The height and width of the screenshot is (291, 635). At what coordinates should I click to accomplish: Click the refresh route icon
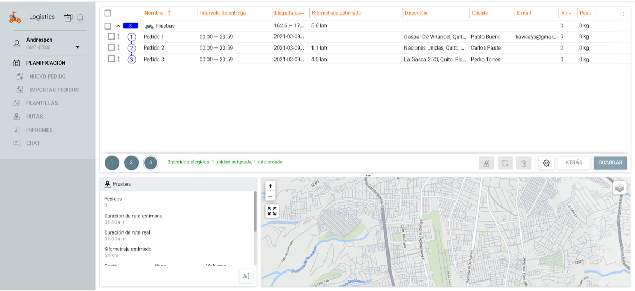click(x=505, y=163)
